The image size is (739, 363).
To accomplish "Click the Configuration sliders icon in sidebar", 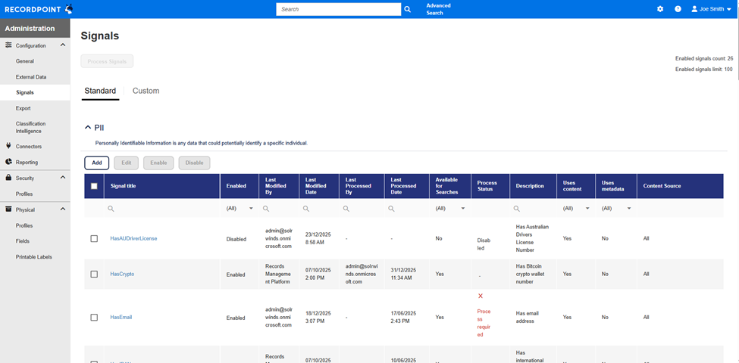I will tap(8, 45).
